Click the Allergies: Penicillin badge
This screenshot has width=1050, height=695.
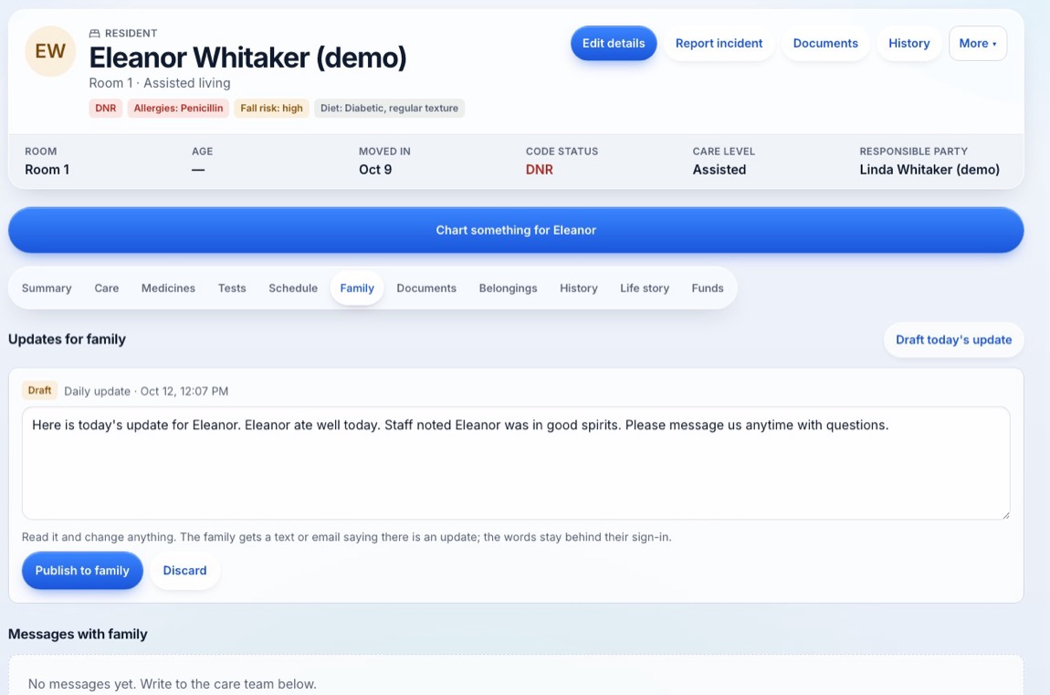tap(178, 109)
